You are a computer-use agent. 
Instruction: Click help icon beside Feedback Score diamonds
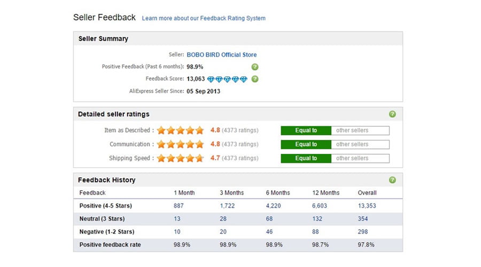click(x=254, y=79)
